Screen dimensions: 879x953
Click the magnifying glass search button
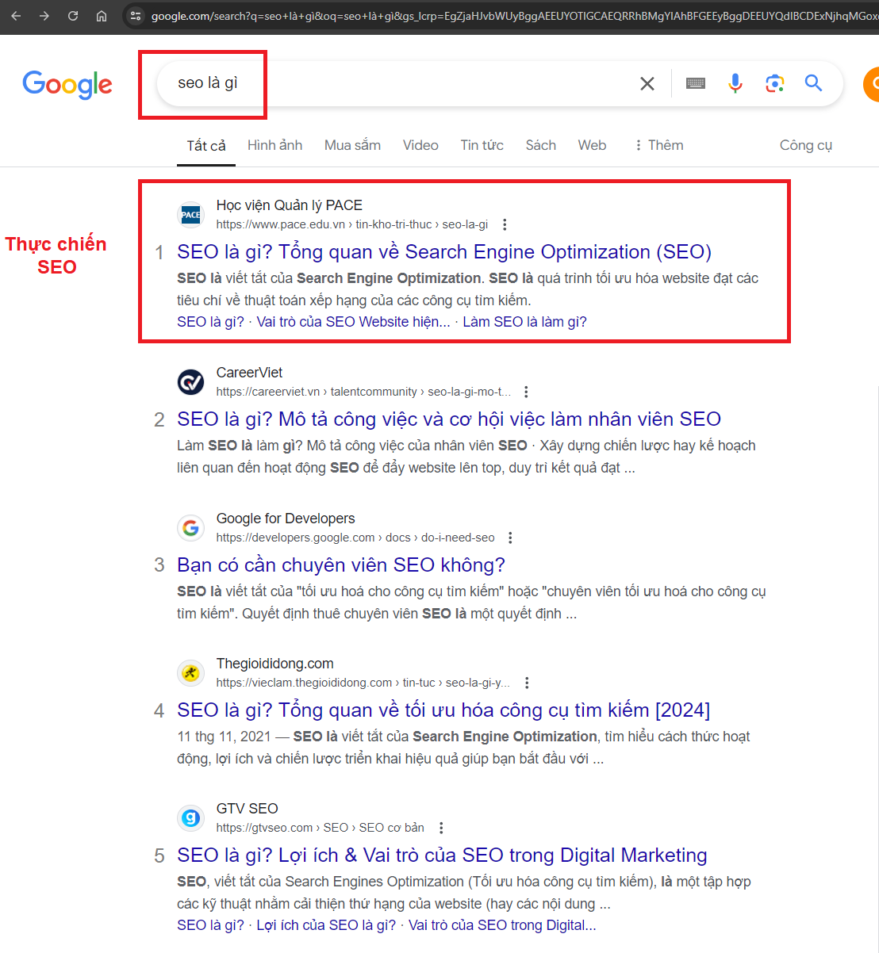813,83
